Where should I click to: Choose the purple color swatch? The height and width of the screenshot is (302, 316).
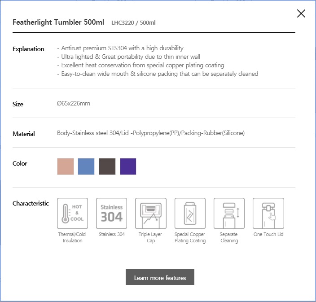pyautogui.click(x=128, y=166)
